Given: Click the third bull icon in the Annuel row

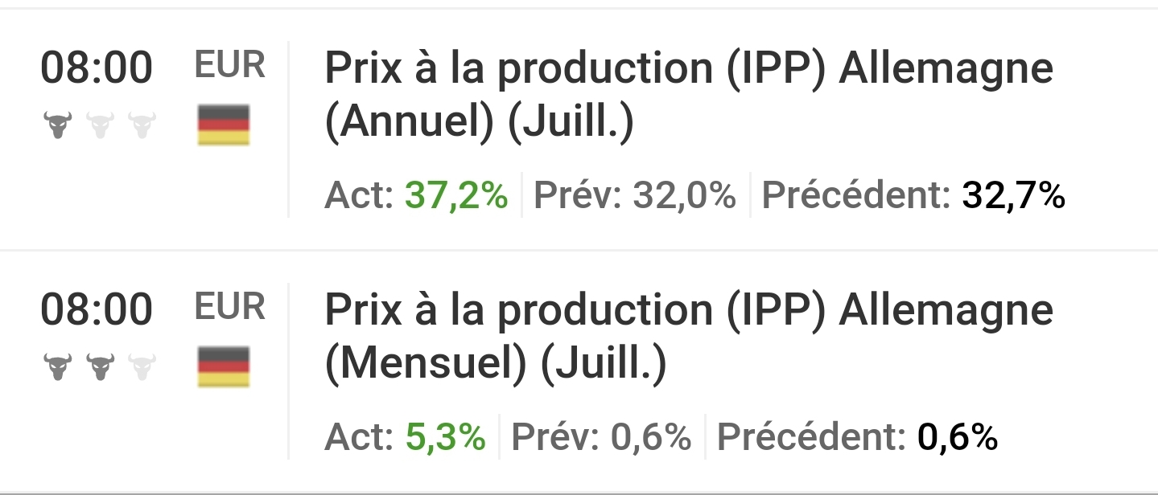Looking at the screenshot, I should click(142, 126).
